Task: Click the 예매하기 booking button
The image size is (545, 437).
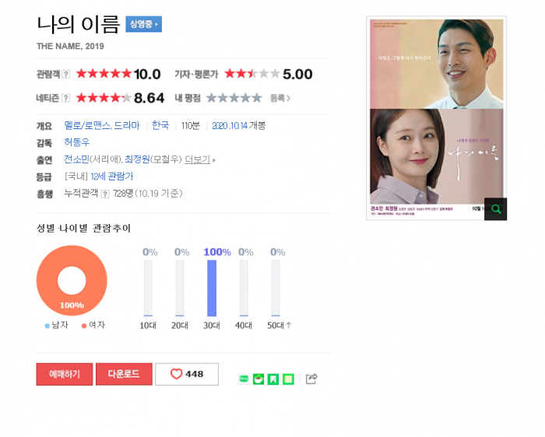Action: coord(65,374)
